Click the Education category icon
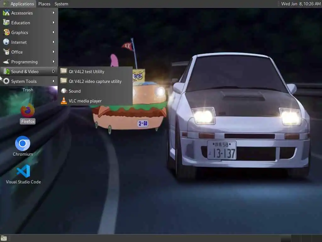Image resolution: width=322 pixels, height=242 pixels. click(6, 22)
